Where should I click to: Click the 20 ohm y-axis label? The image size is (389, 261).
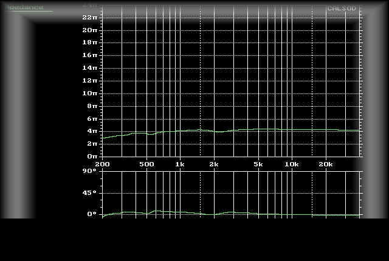90,30
